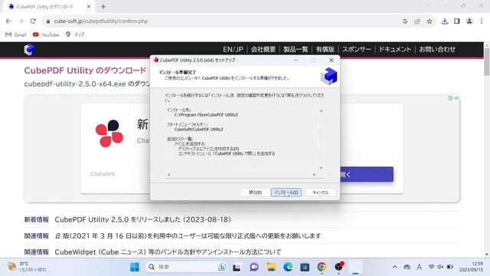Viewport: 490px width, 276px height.
Task: Open the weather widget showing 31°C
Action: click(28, 267)
